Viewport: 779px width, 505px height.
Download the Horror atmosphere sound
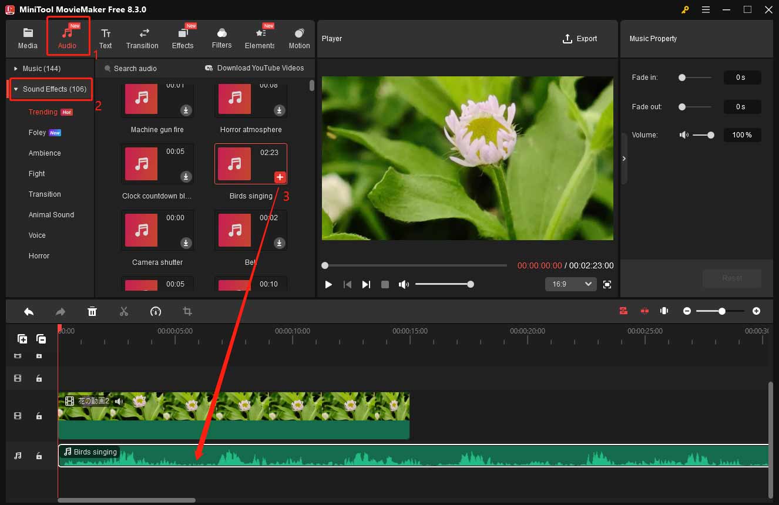point(280,110)
